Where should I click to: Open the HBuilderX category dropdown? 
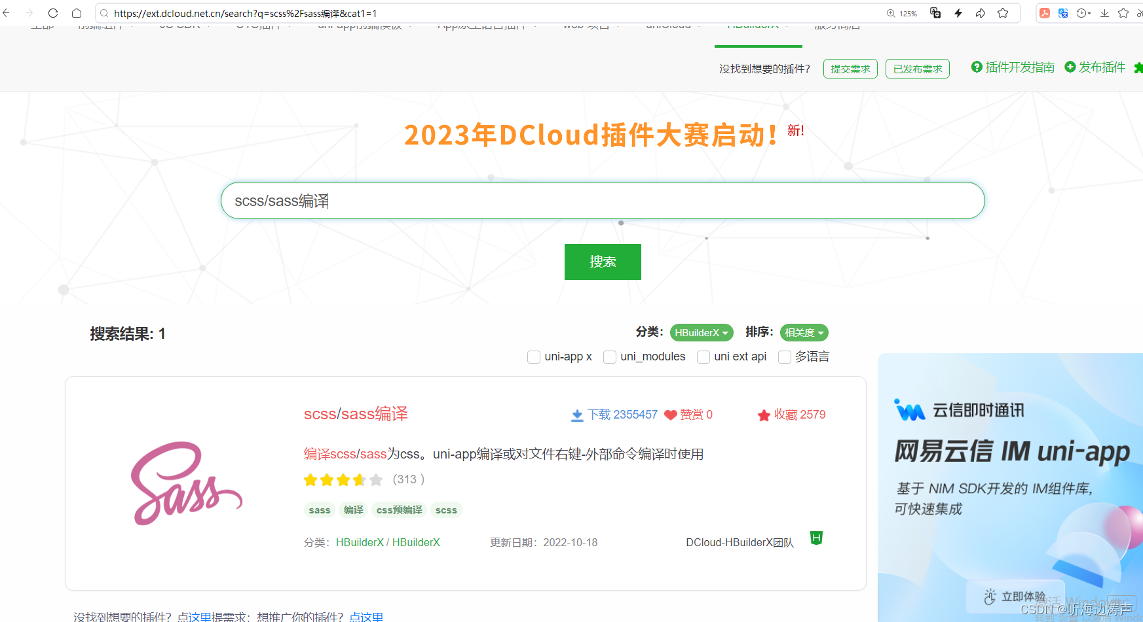click(702, 333)
